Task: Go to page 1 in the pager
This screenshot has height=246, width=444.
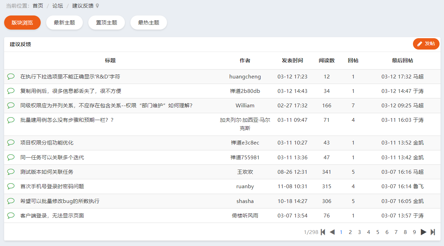Action: 341,232
